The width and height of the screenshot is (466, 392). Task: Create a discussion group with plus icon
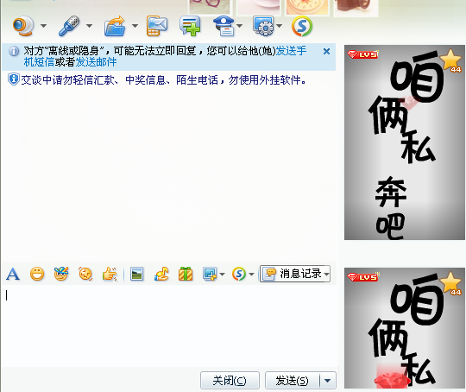point(190,26)
